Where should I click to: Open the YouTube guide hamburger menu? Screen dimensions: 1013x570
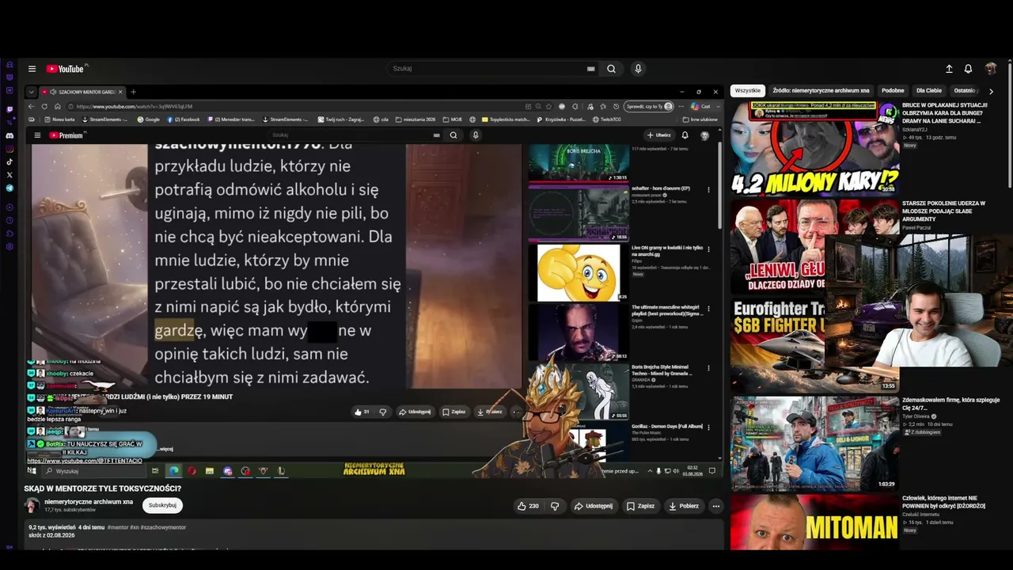[x=32, y=69]
